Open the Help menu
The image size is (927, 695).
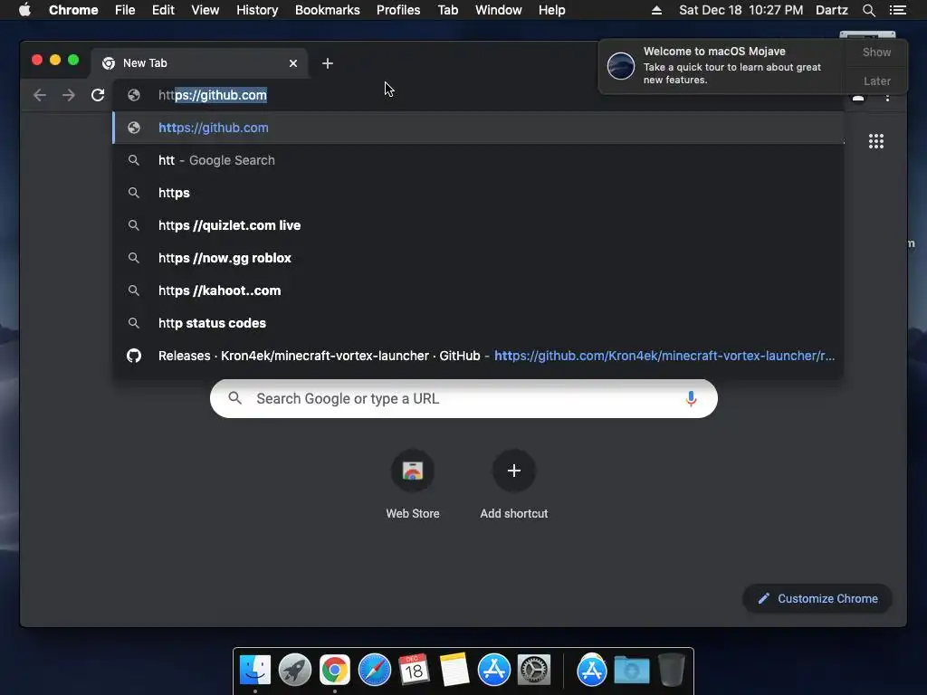tap(551, 10)
